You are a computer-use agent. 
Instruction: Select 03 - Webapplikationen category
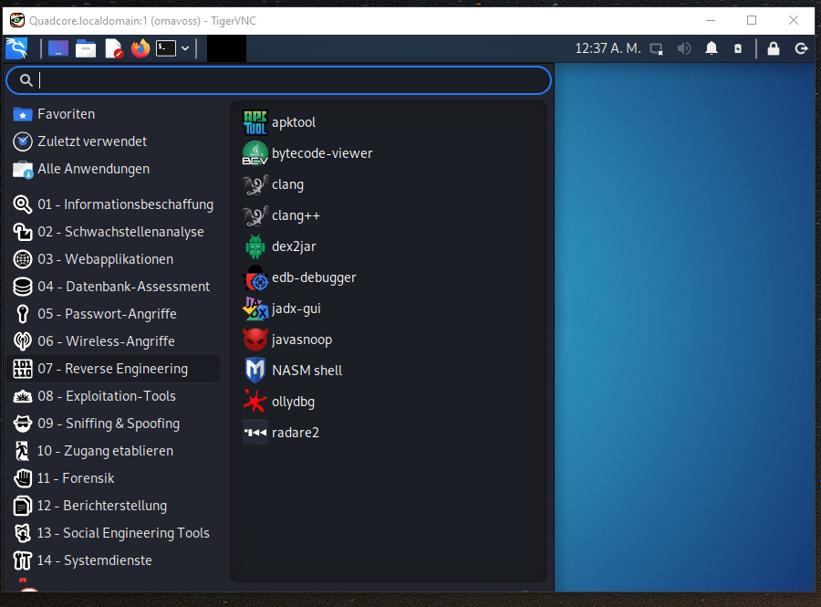click(114, 258)
